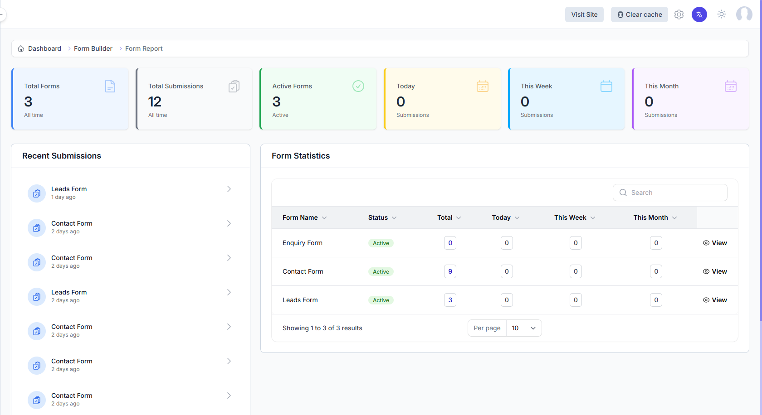Go to Dashboard breadcrumb
This screenshot has width=762, height=415.
(44, 48)
